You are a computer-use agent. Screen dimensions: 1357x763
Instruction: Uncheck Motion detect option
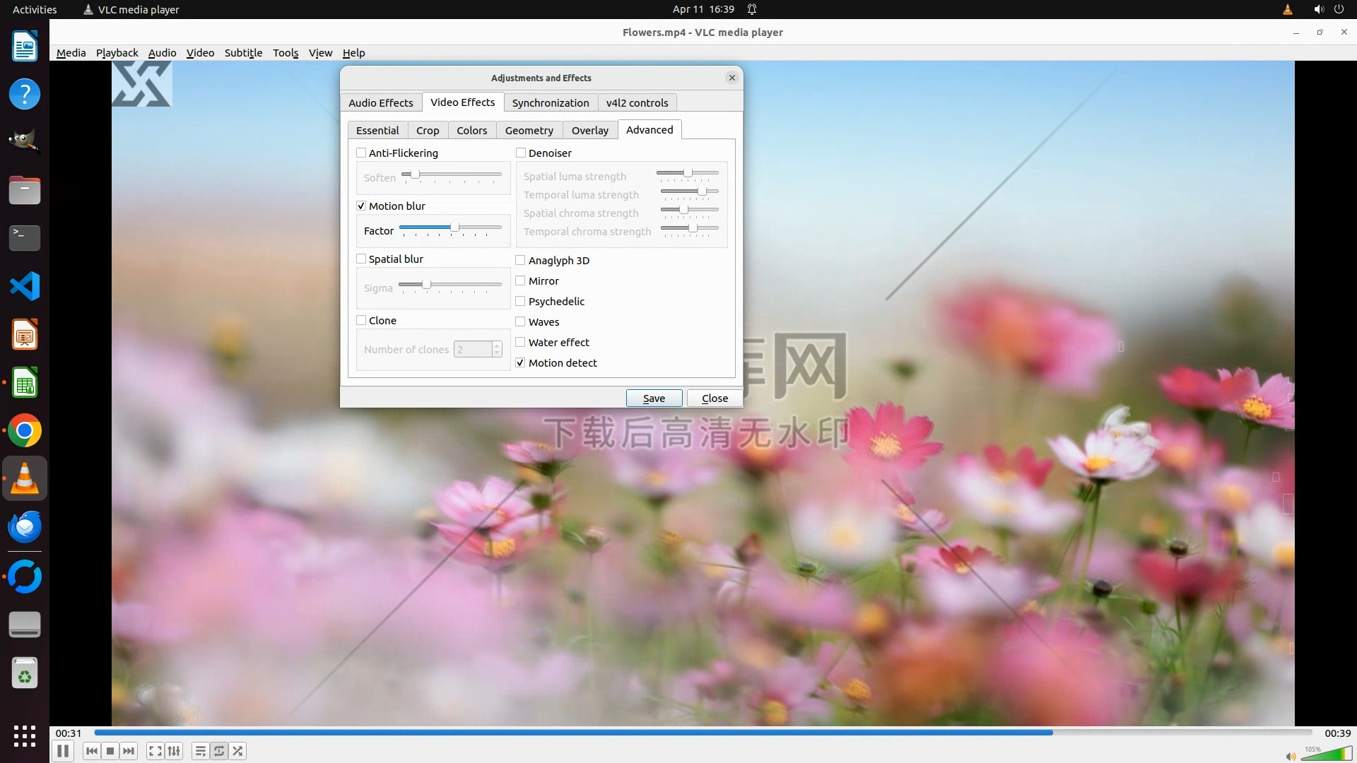click(521, 362)
